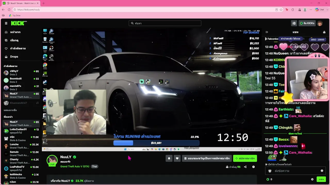Open the emoji picker in chat

point(322,171)
